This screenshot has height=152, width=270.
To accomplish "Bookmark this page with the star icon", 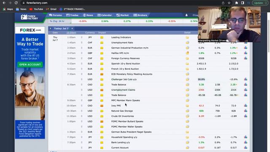I will pyautogui.click(x=229, y=3).
